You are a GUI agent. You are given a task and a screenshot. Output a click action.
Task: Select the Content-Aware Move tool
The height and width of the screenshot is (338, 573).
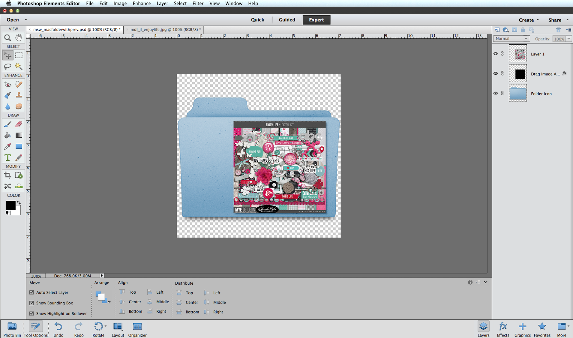(x=8, y=186)
